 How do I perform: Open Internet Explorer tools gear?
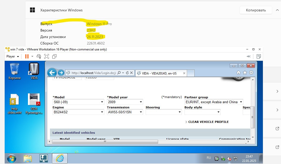[251, 73]
